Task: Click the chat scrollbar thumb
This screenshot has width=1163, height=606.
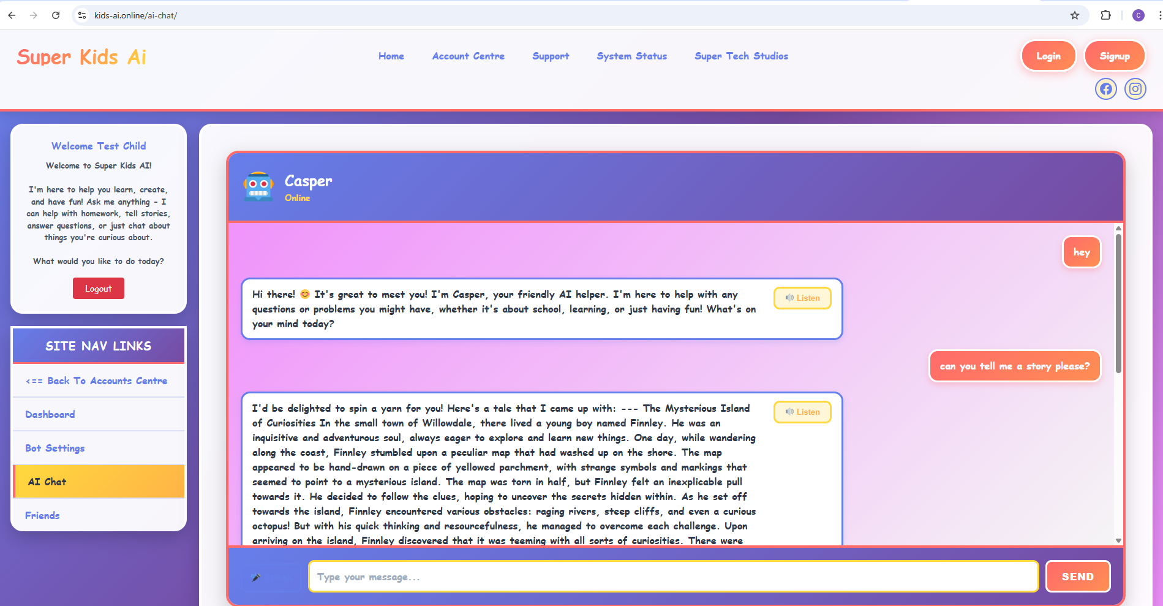Action: point(1118,303)
